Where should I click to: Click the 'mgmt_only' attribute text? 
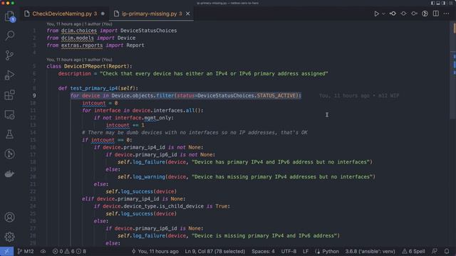(158, 118)
